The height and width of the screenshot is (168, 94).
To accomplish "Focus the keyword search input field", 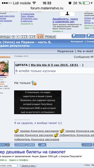I will [x=9, y=166].
